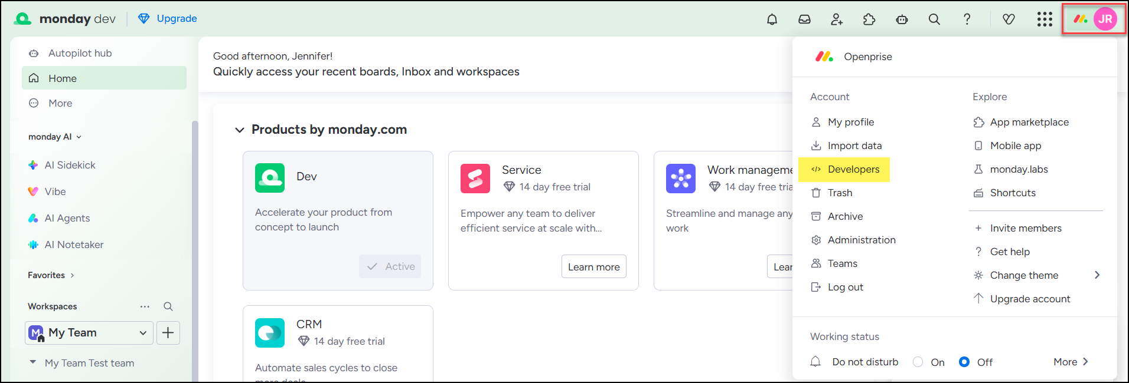Screen dimensions: 1129x383
Task: Open the Inbox tray icon
Action: pyautogui.click(x=804, y=19)
